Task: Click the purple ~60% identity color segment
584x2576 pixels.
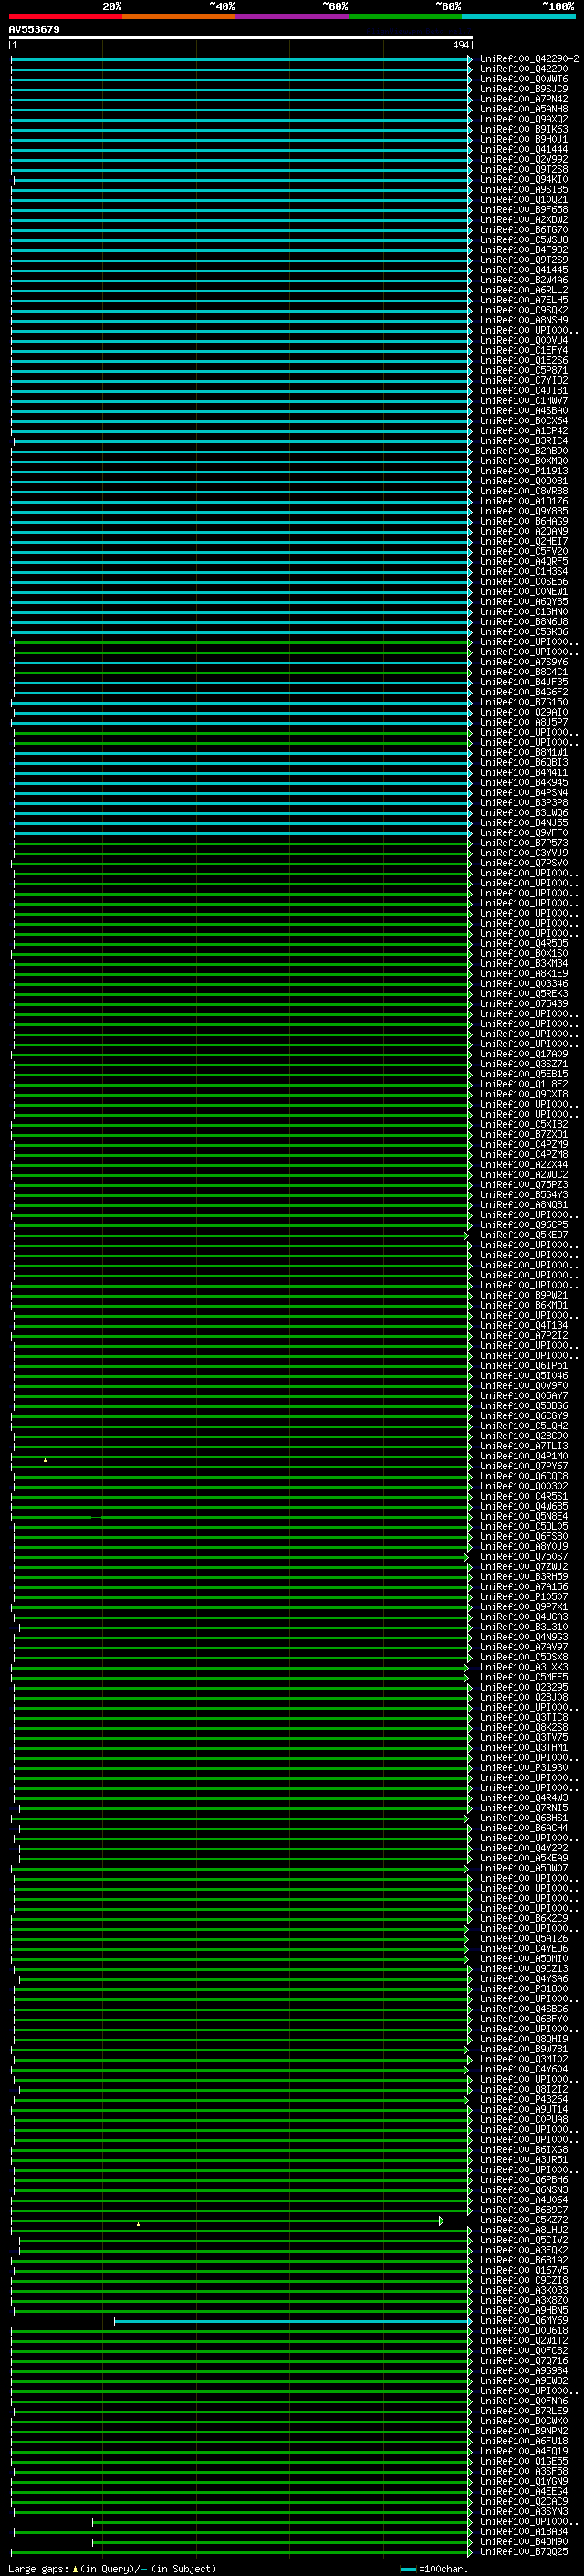Action: [293, 16]
